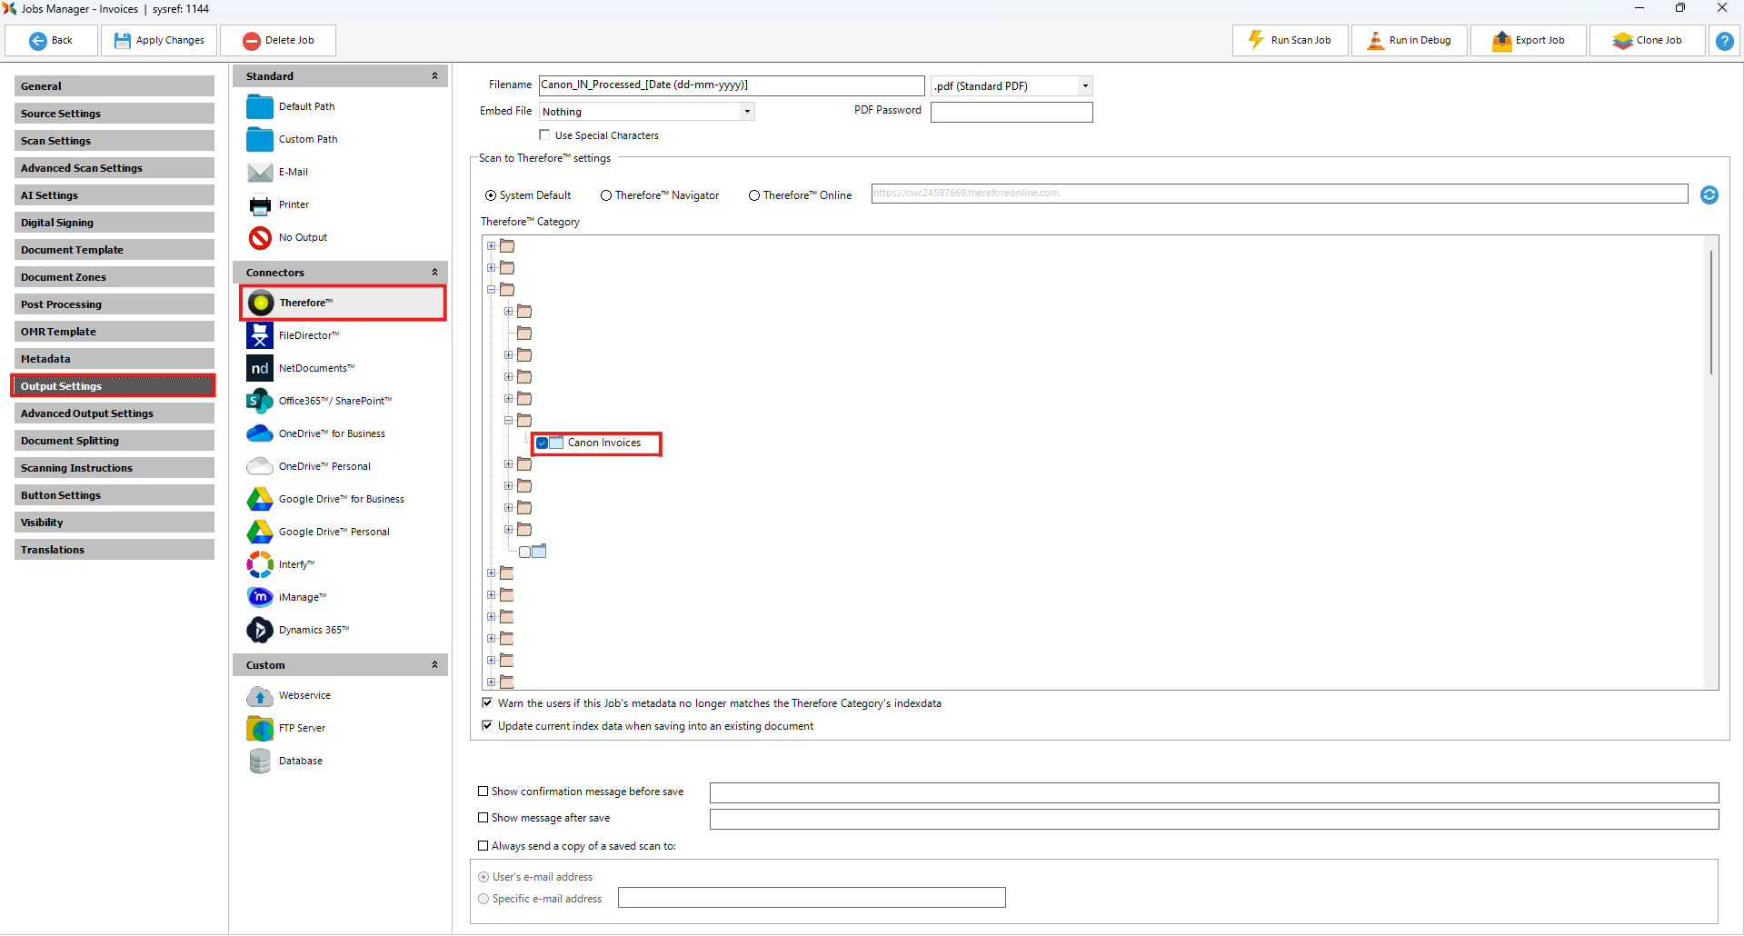Open the PDF file type dropdown

(1084, 86)
